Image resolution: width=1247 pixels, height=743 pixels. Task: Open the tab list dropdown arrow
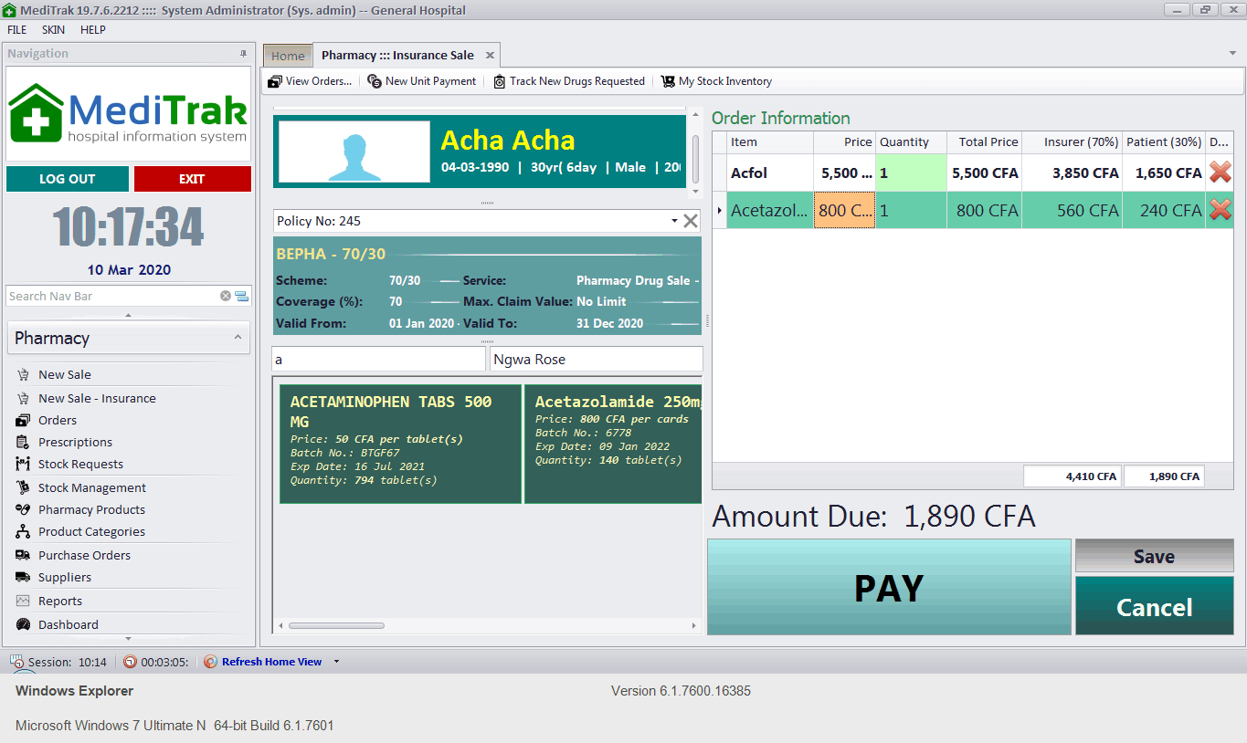click(1232, 54)
